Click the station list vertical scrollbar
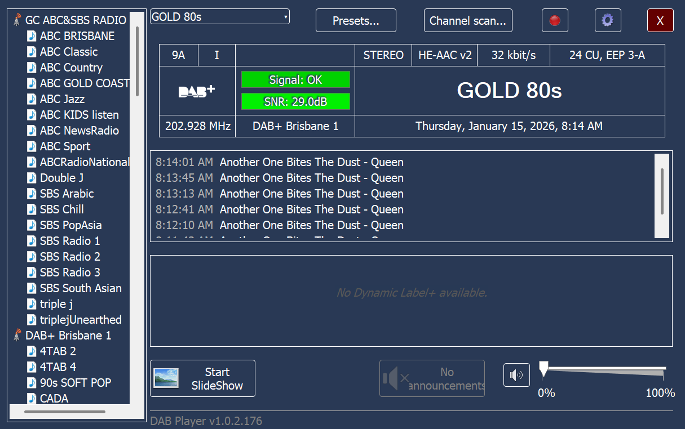 [137, 62]
